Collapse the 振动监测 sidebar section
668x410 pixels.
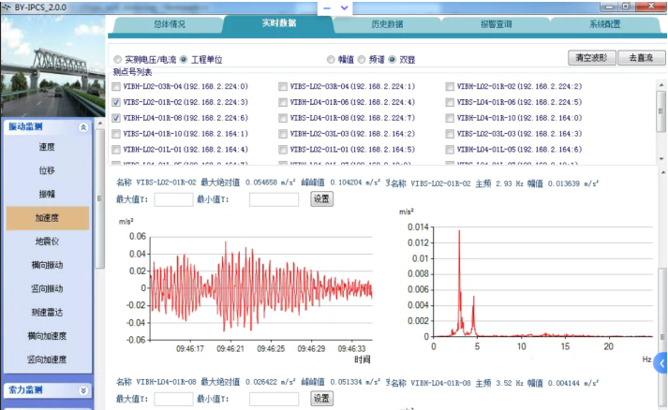point(83,126)
